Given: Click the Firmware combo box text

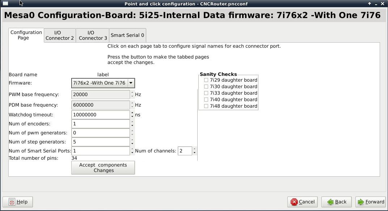Looking at the screenshot, I should click(99, 83).
